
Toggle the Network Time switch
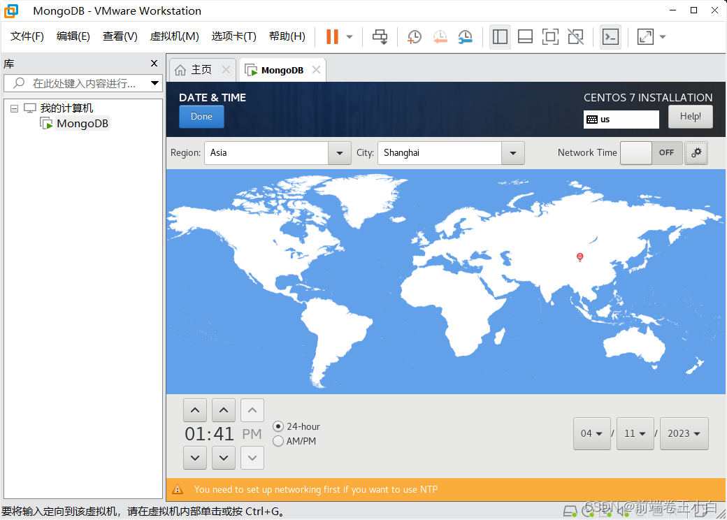(652, 153)
